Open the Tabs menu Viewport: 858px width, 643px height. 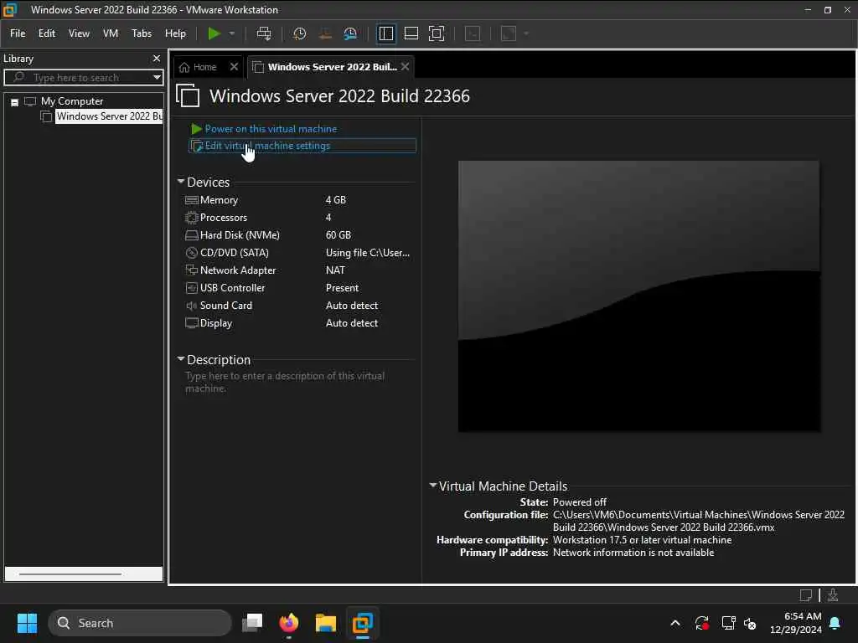click(141, 33)
